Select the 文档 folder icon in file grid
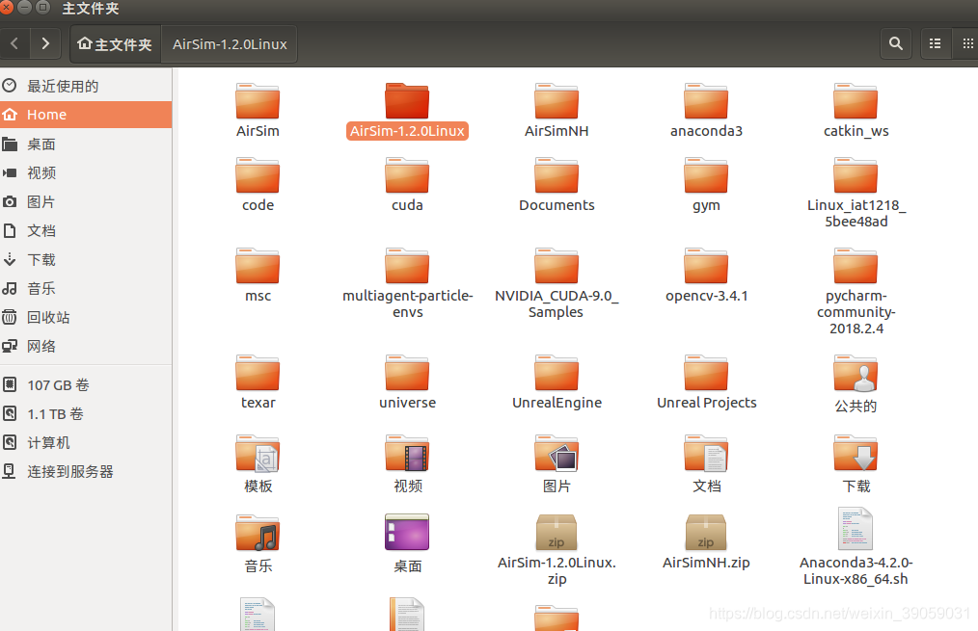 coord(706,453)
